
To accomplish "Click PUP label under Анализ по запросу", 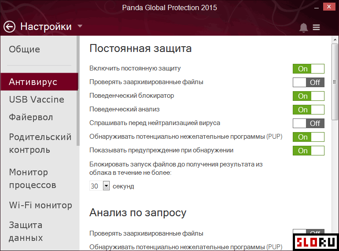I will (186, 247).
